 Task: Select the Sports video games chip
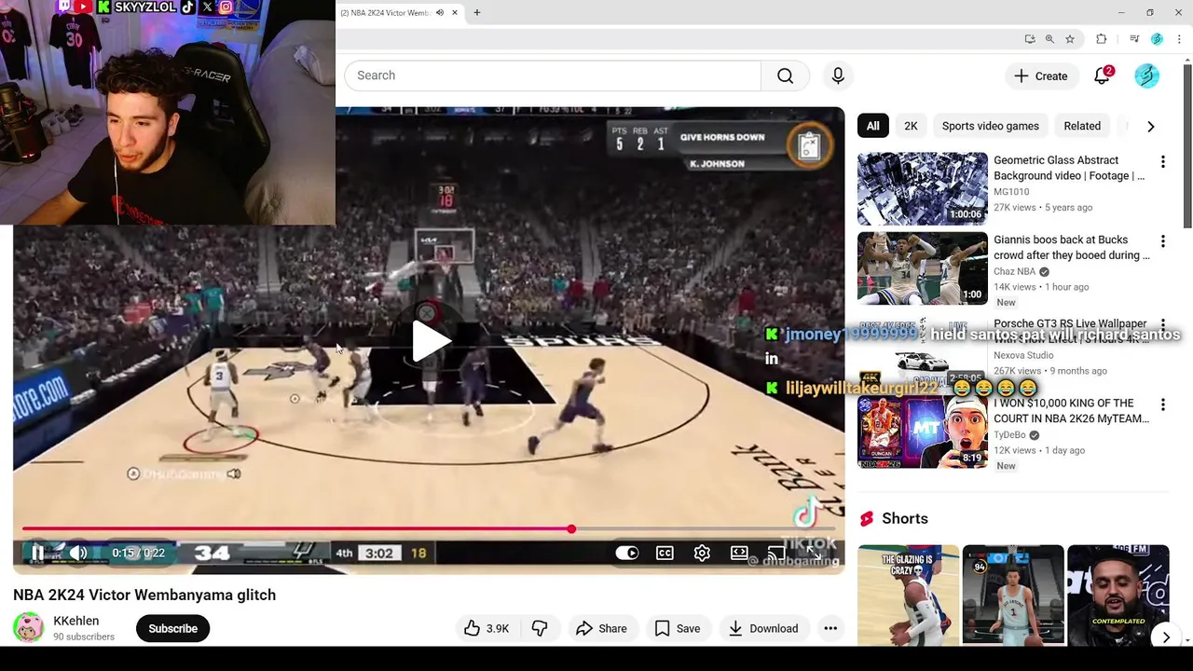click(x=990, y=126)
